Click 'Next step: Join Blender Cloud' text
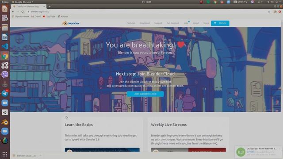The image size is (283, 159). 145,74
